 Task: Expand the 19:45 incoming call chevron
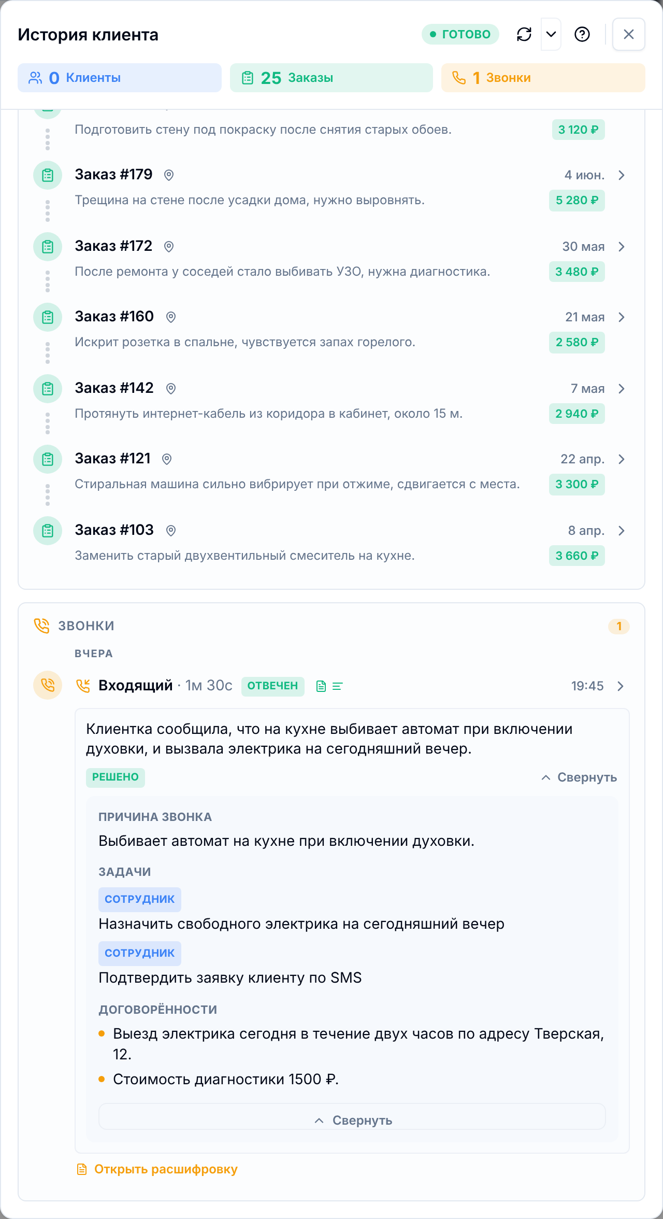click(621, 686)
